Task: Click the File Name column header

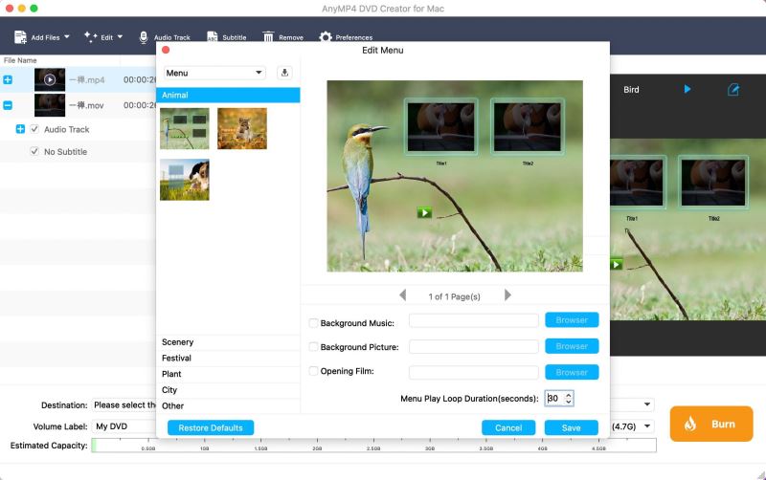Action: click(20, 60)
